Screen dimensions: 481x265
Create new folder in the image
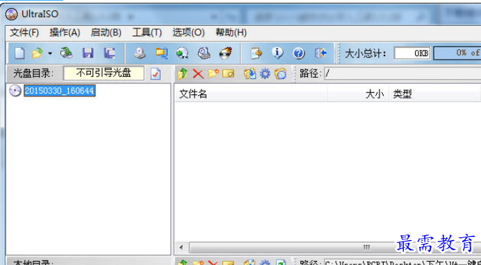click(213, 74)
